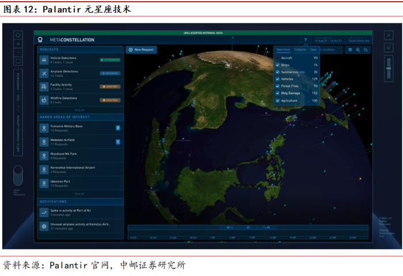Viewport: 403px width, 276px height.
Task: Click the map layers cube icon
Action: tap(350, 50)
